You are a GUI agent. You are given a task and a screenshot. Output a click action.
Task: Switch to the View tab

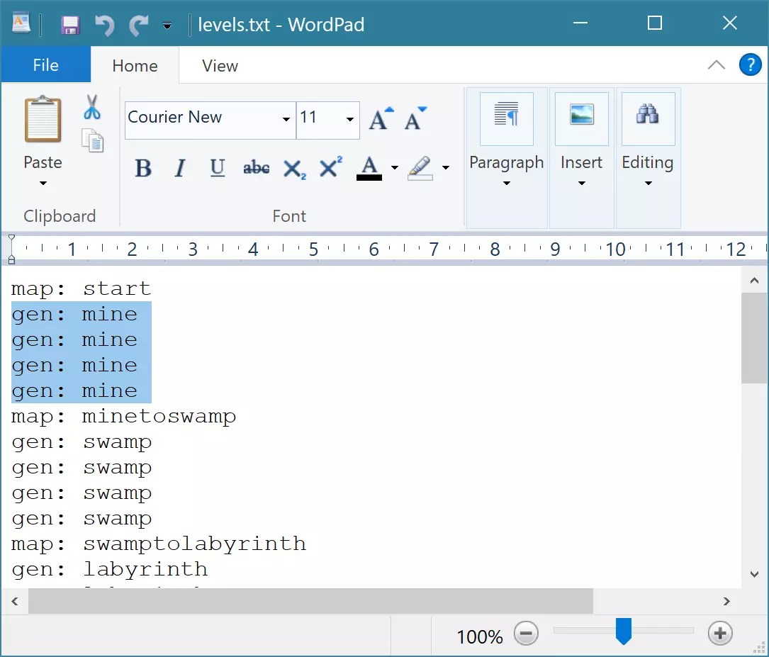click(x=220, y=66)
